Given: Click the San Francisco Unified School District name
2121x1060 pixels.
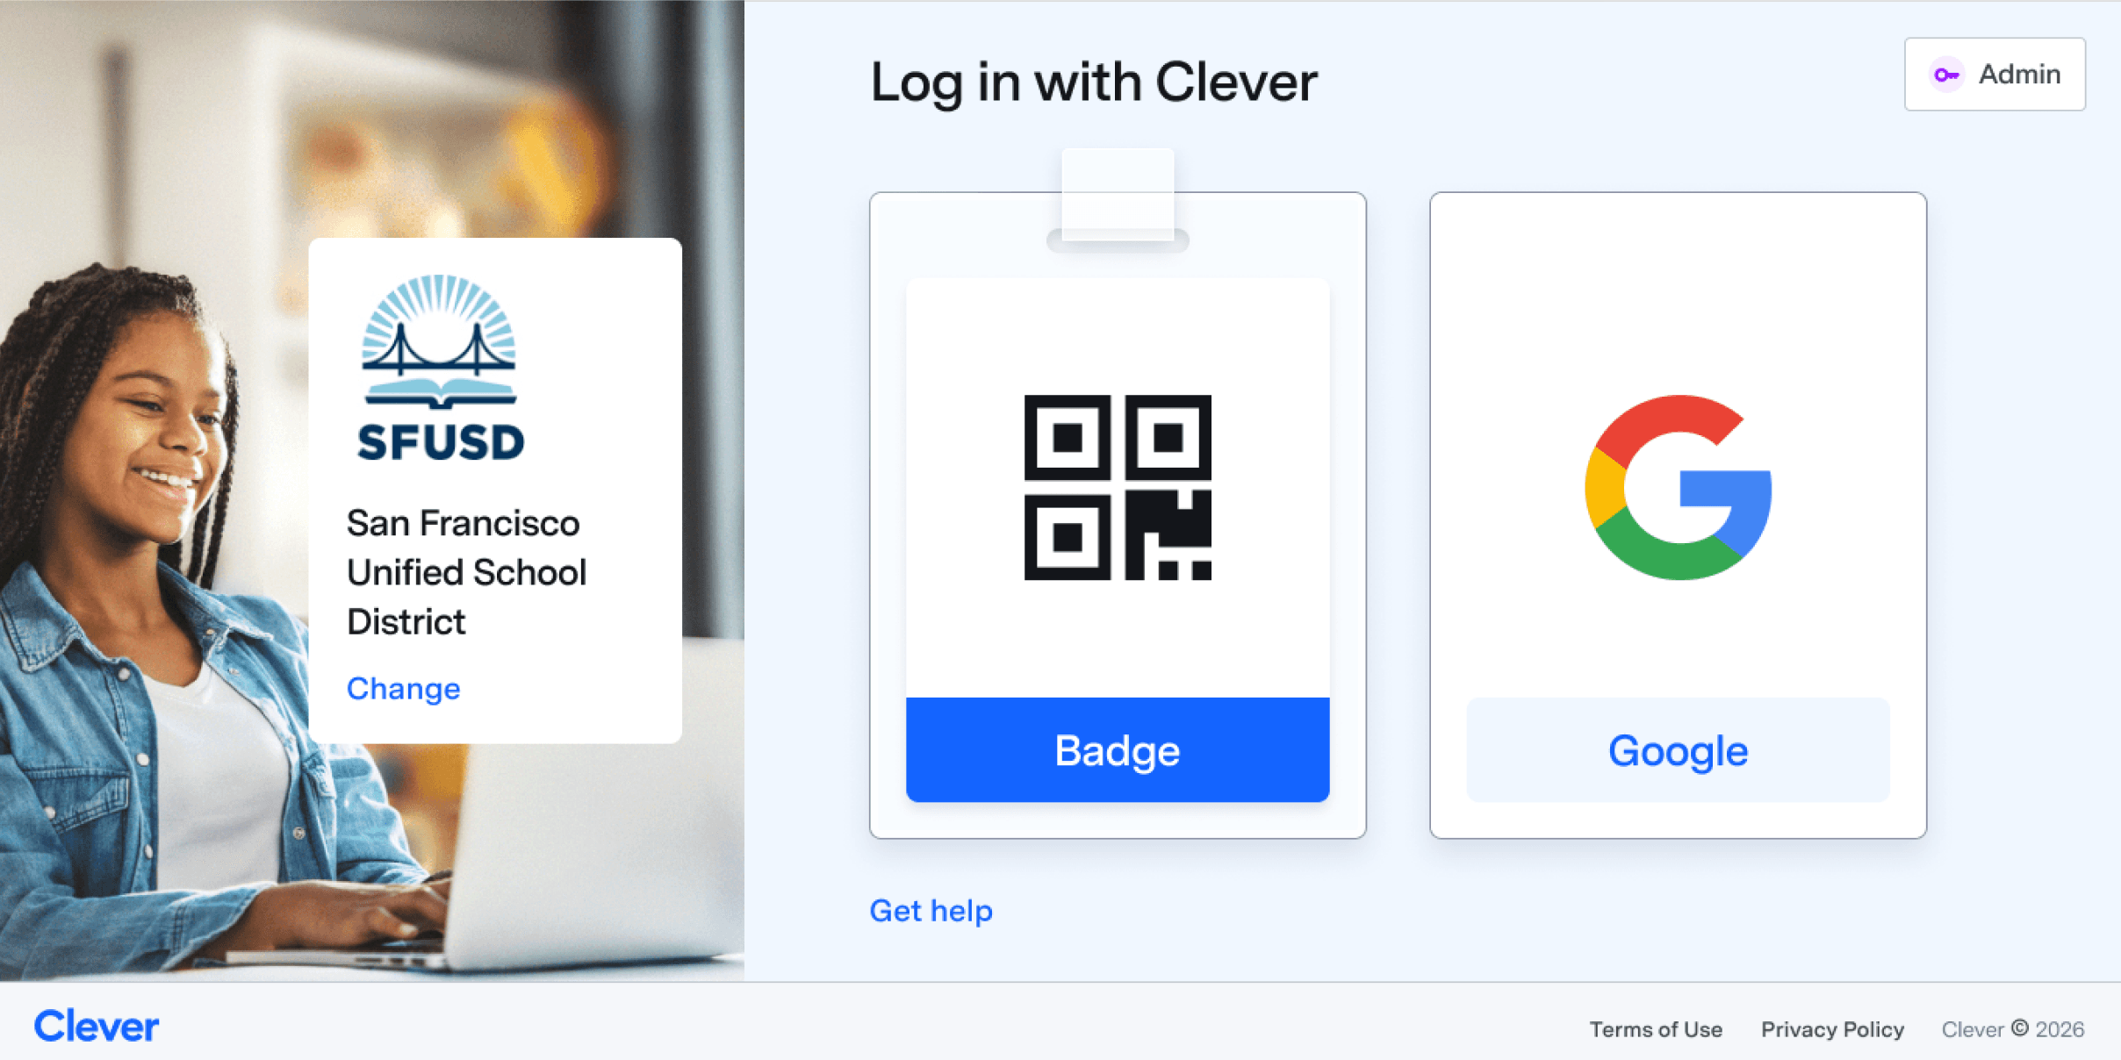Looking at the screenshot, I should point(466,572).
